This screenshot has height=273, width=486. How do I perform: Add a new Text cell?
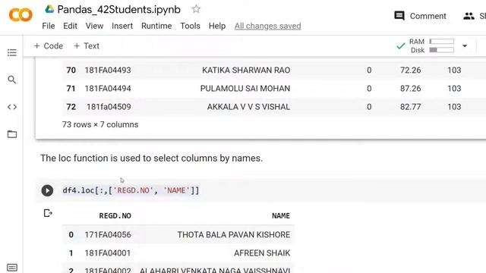(x=87, y=45)
